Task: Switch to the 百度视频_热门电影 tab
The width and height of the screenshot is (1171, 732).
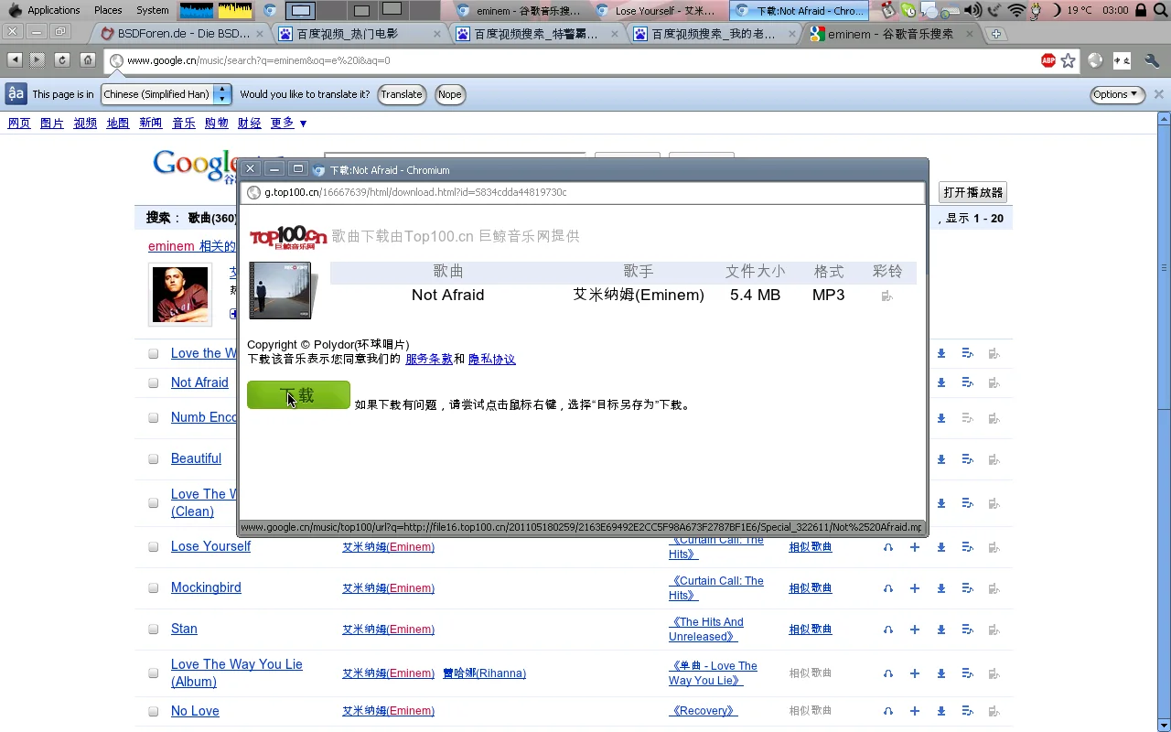Action: 359,34
